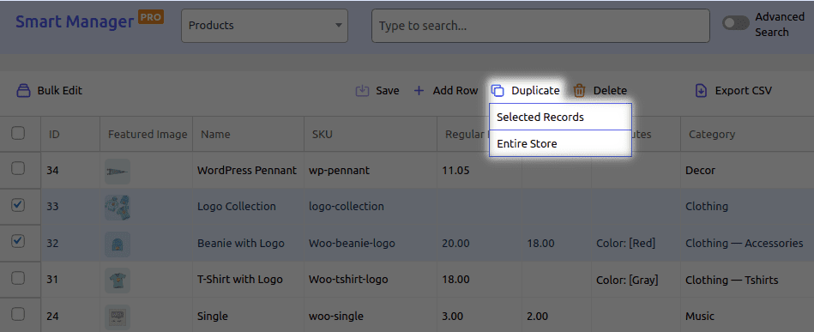Click the Export CSV button label
Screen dimensions: 814x332
pyautogui.click(x=744, y=90)
